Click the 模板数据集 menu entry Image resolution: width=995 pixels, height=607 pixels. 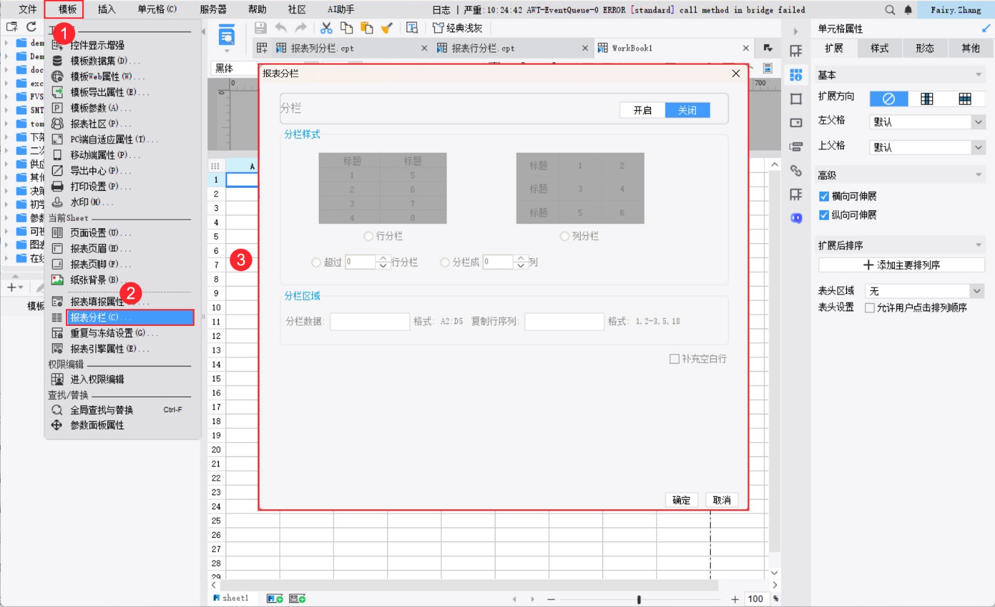(x=104, y=61)
